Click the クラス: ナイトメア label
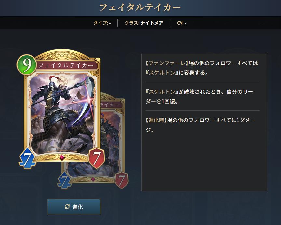 144,23
